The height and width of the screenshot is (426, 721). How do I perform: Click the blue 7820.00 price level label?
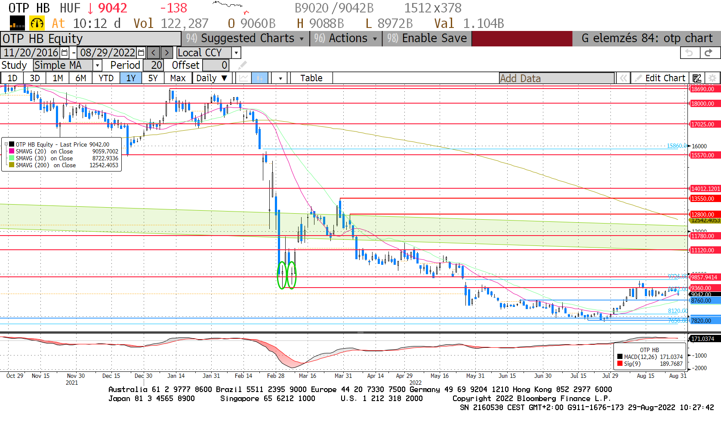coord(705,321)
